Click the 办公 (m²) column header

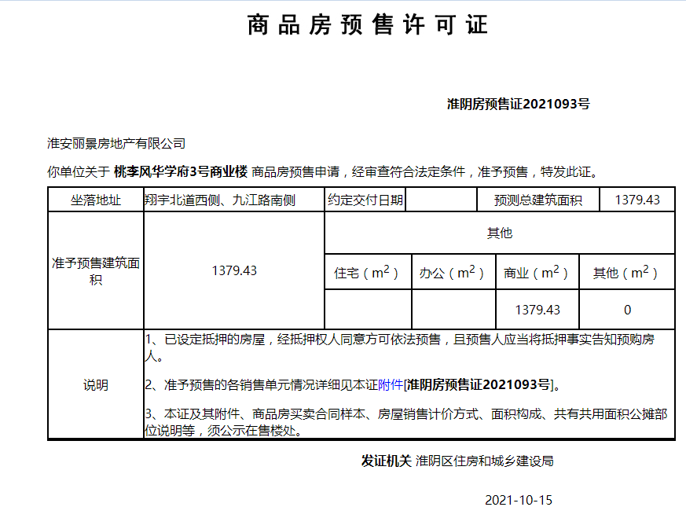tap(453, 272)
